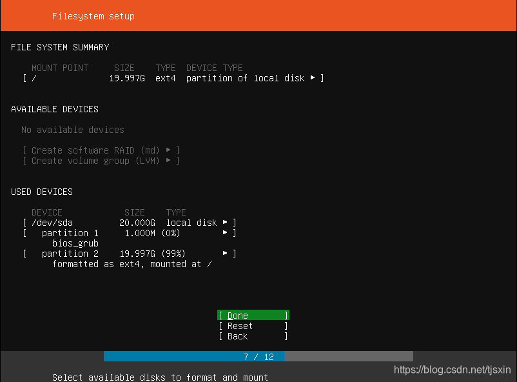Select the Back button
This screenshot has width=517, height=382.
click(x=253, y=336)
